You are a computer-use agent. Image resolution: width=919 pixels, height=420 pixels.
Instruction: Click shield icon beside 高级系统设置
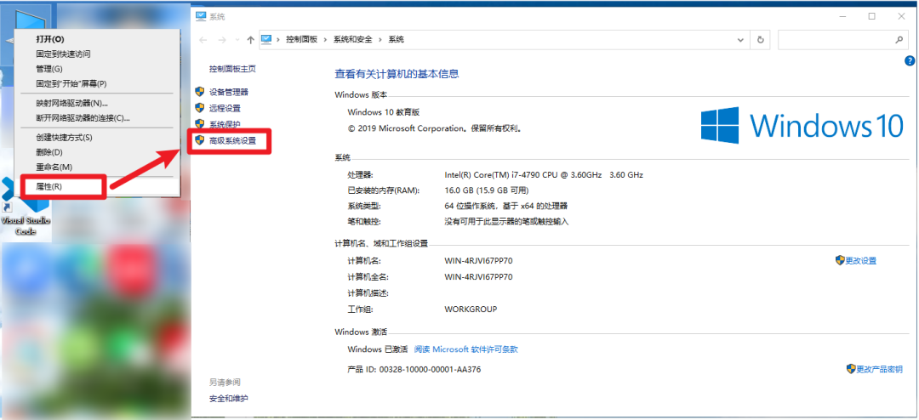tap(200, 140)
